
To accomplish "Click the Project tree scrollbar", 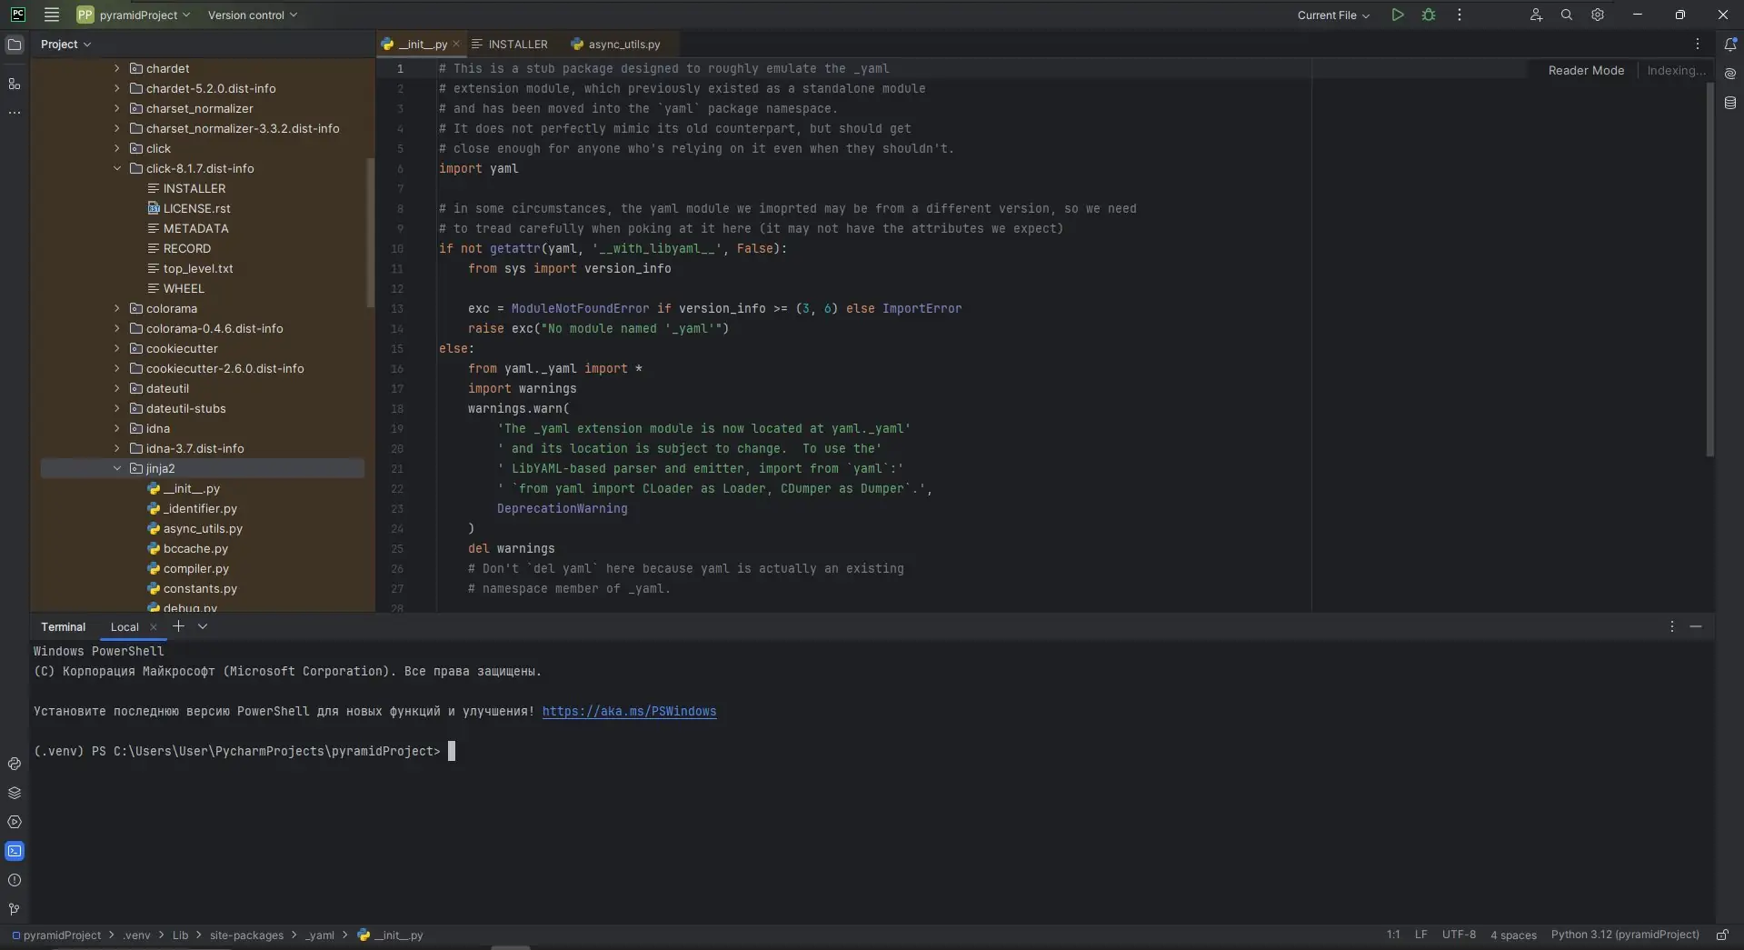I will tap(370, 232).
